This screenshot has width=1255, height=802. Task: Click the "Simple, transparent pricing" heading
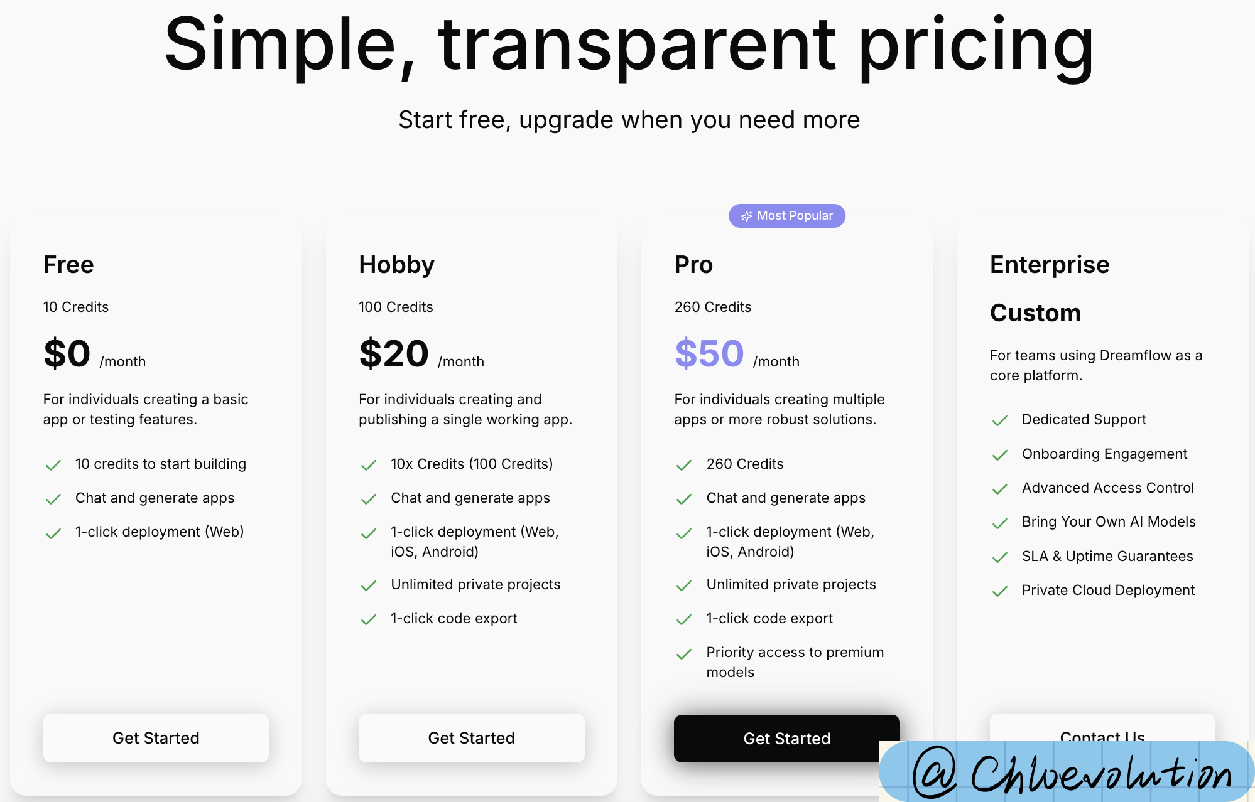click(629, 45)
